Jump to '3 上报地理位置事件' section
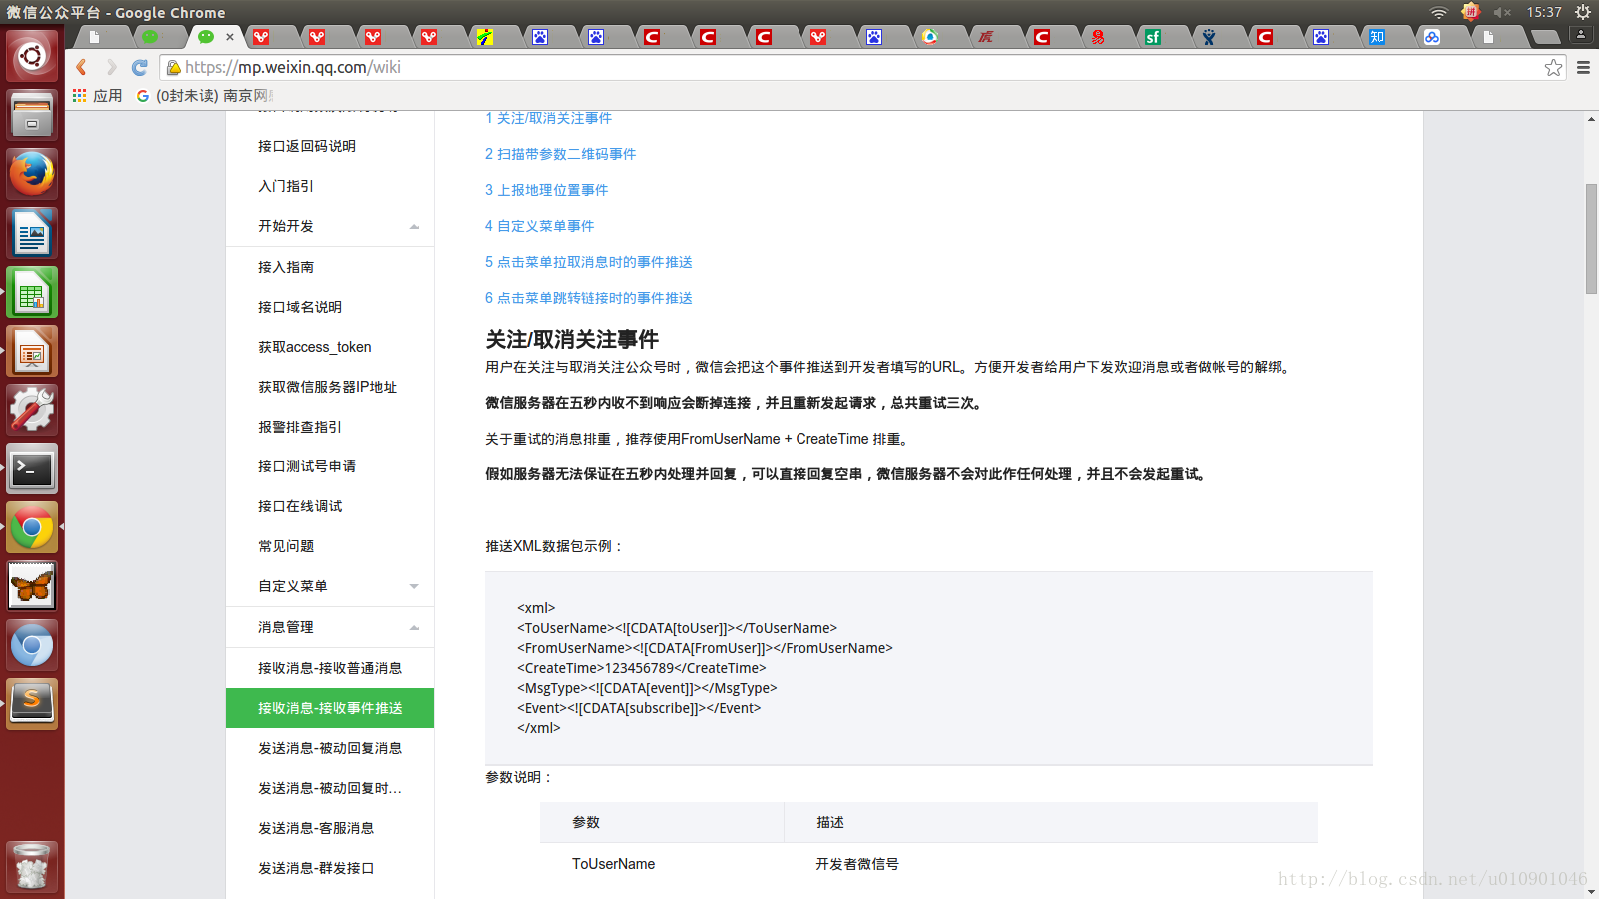This screenshot has height=899, width=1599. pos(547,190)
